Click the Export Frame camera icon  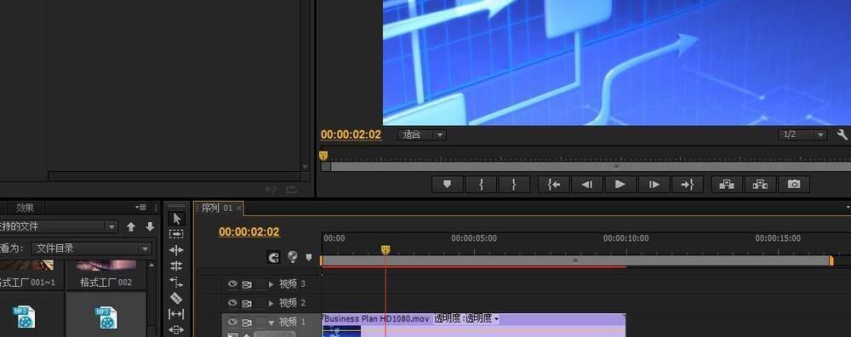(794, 185)
